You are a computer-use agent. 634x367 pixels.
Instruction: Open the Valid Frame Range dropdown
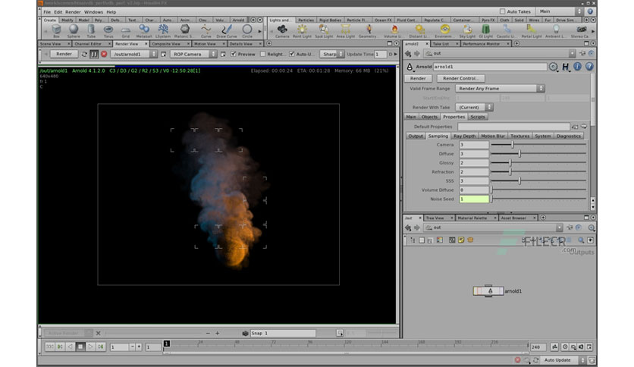501,88
